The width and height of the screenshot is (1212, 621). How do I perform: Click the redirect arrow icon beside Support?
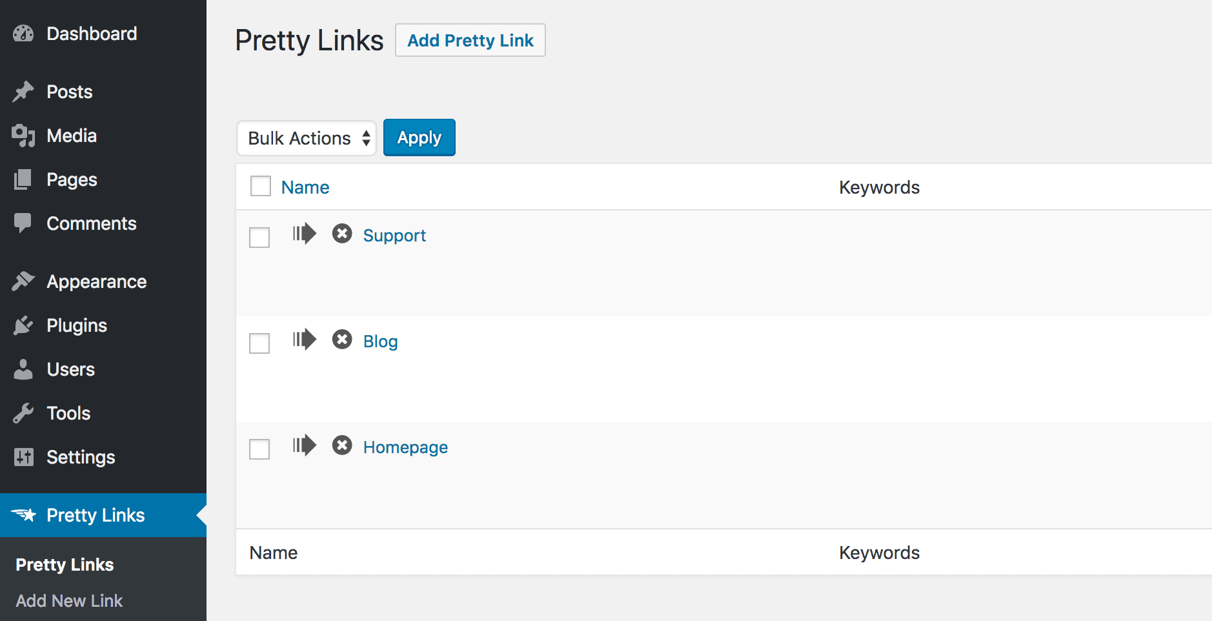[x=304, y=234]
